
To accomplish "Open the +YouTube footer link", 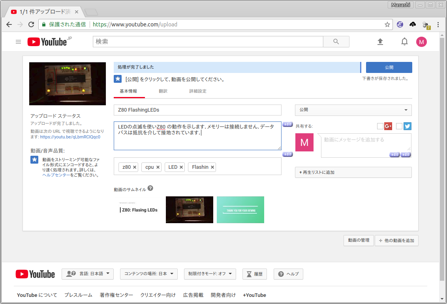I will pyautogui.click(x=255, y=295).
